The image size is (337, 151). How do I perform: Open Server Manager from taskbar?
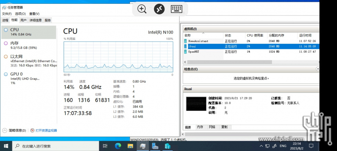click(x=155, y=146)
